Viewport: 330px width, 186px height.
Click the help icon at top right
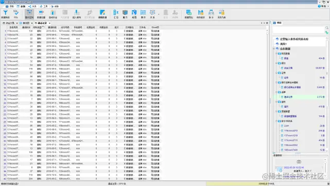pos(319,6)
